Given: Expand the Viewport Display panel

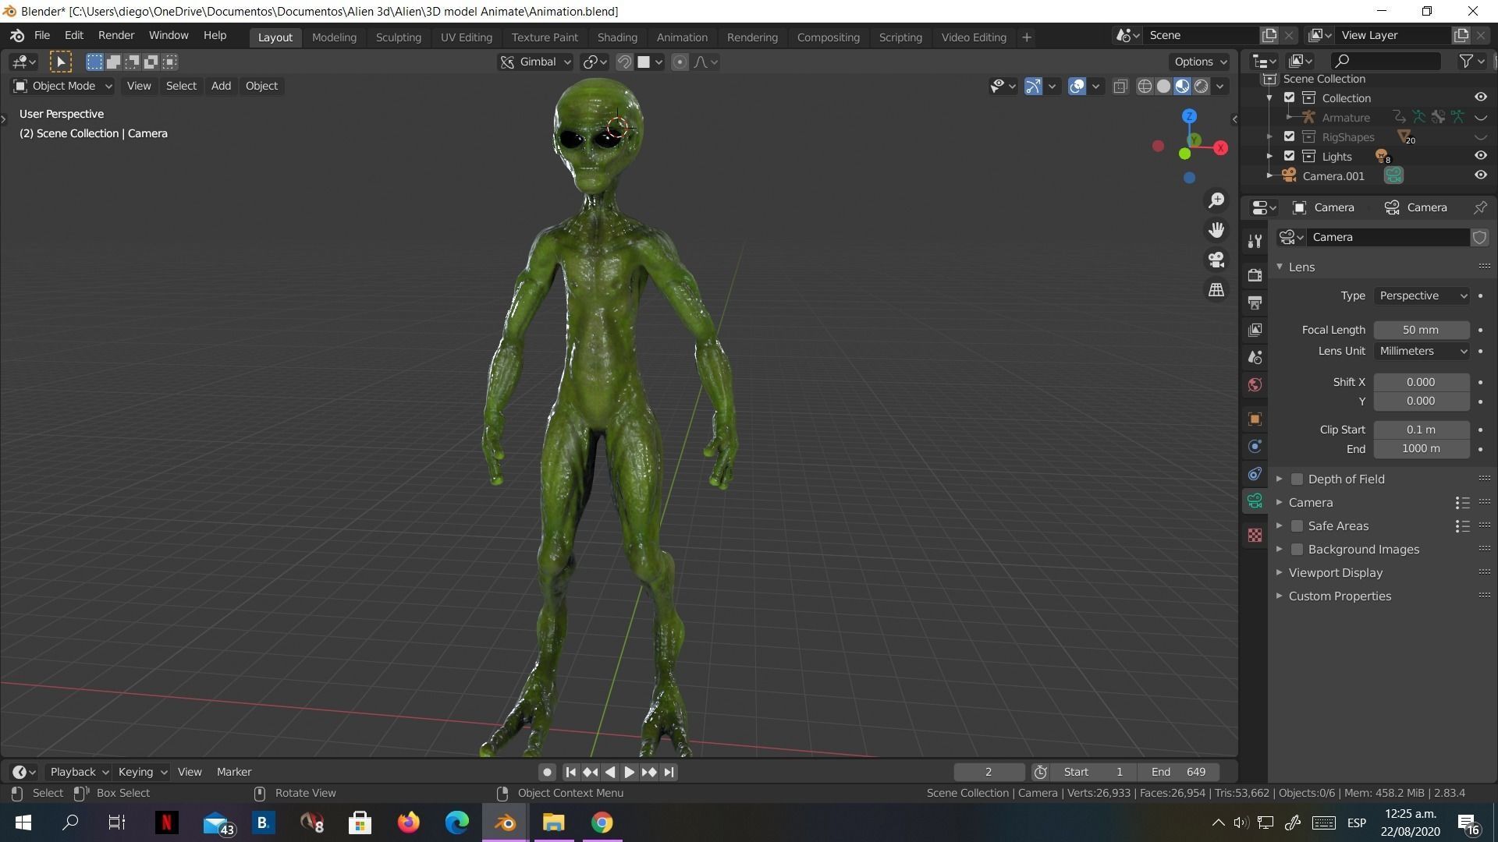Looking at the screenshot, I should 1335,573.
